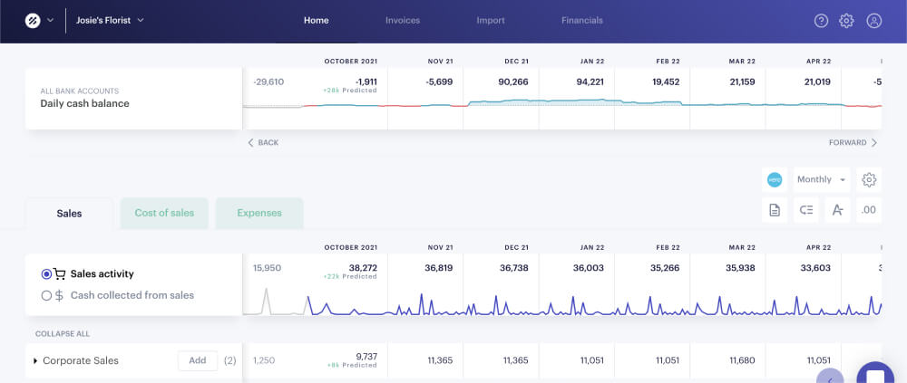The width and height of the screenshot is (907, 383).
Task: Open the help question mark icon
Action: click(821, 21)
